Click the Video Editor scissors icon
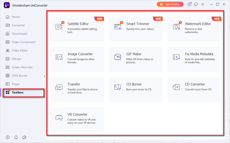The height and width of the screenshot is (143, 230). pyautogui.click(x=7, y=50)
